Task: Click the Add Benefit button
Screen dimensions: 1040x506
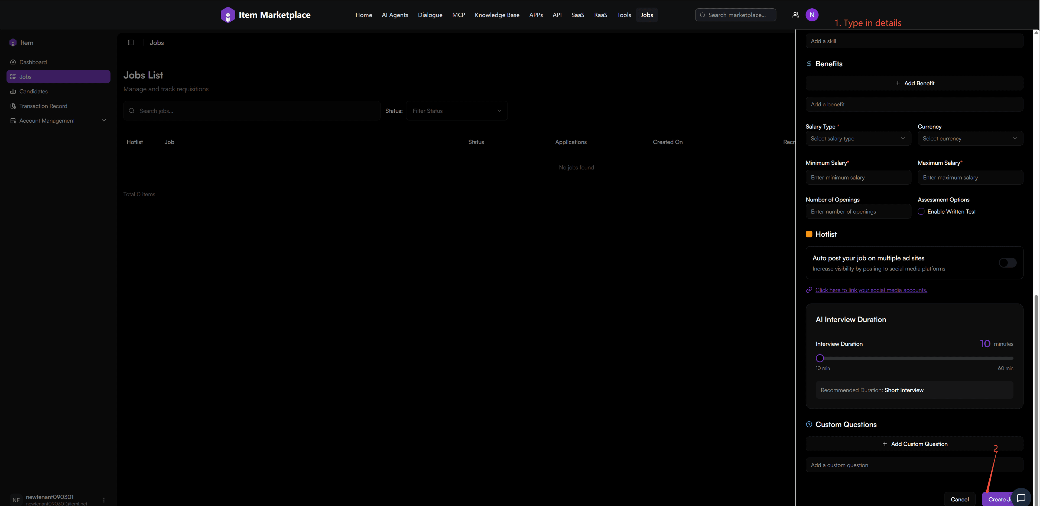Action: (x=914, y=83)
